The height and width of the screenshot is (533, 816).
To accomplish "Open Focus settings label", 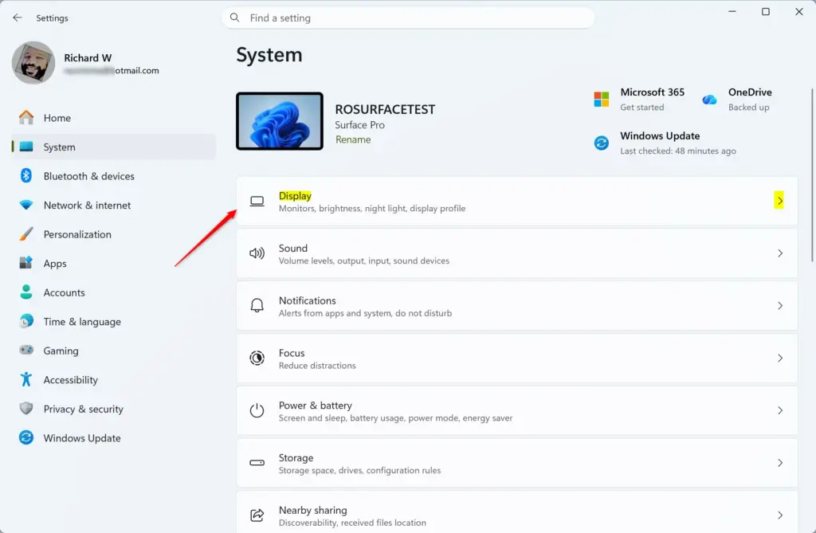I will click(292, 353).
